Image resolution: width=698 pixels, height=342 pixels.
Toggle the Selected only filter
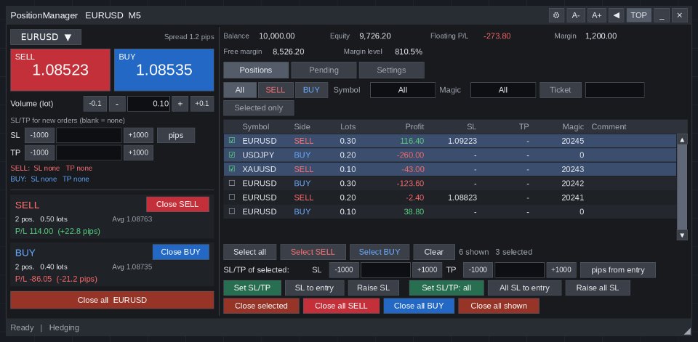[x=259, y=107]
